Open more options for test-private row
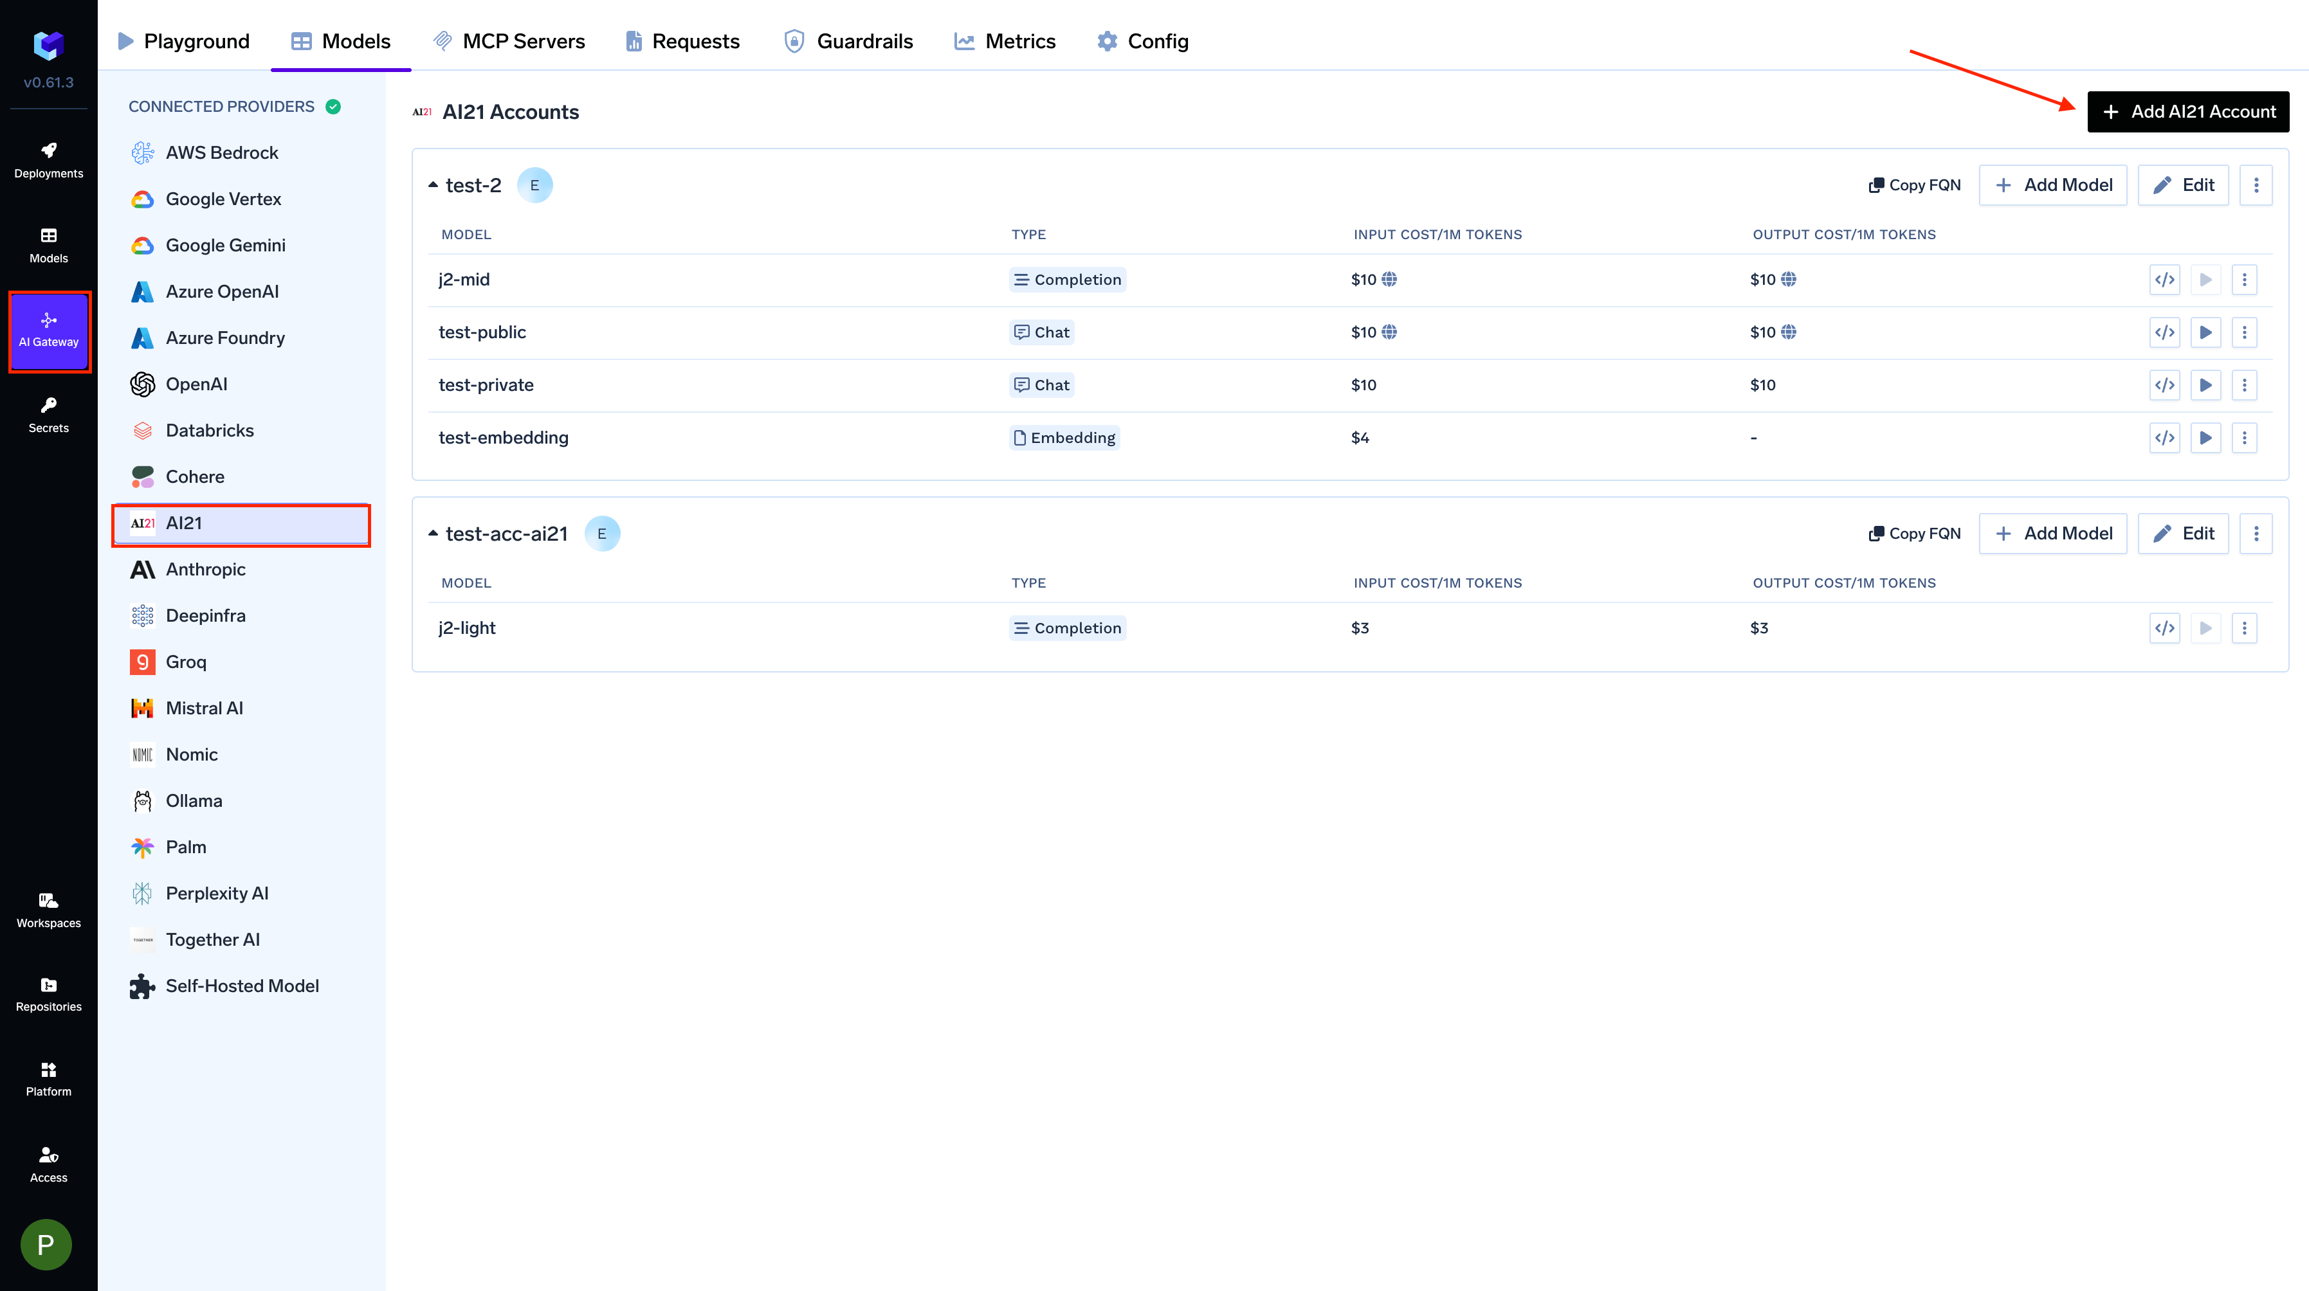This screenshot has width=2309, height=1291. [x=2245, y=385]
